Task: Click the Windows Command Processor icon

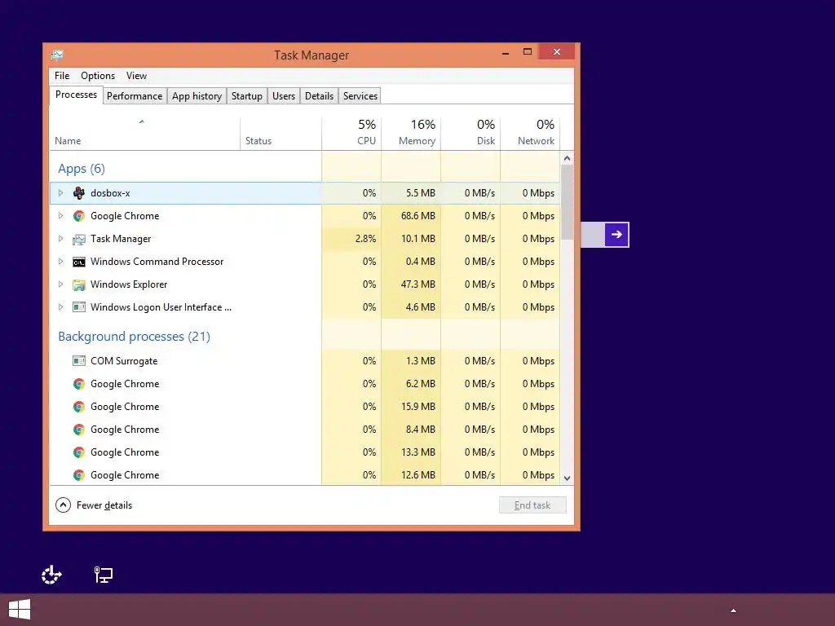Action: point(79,262)
